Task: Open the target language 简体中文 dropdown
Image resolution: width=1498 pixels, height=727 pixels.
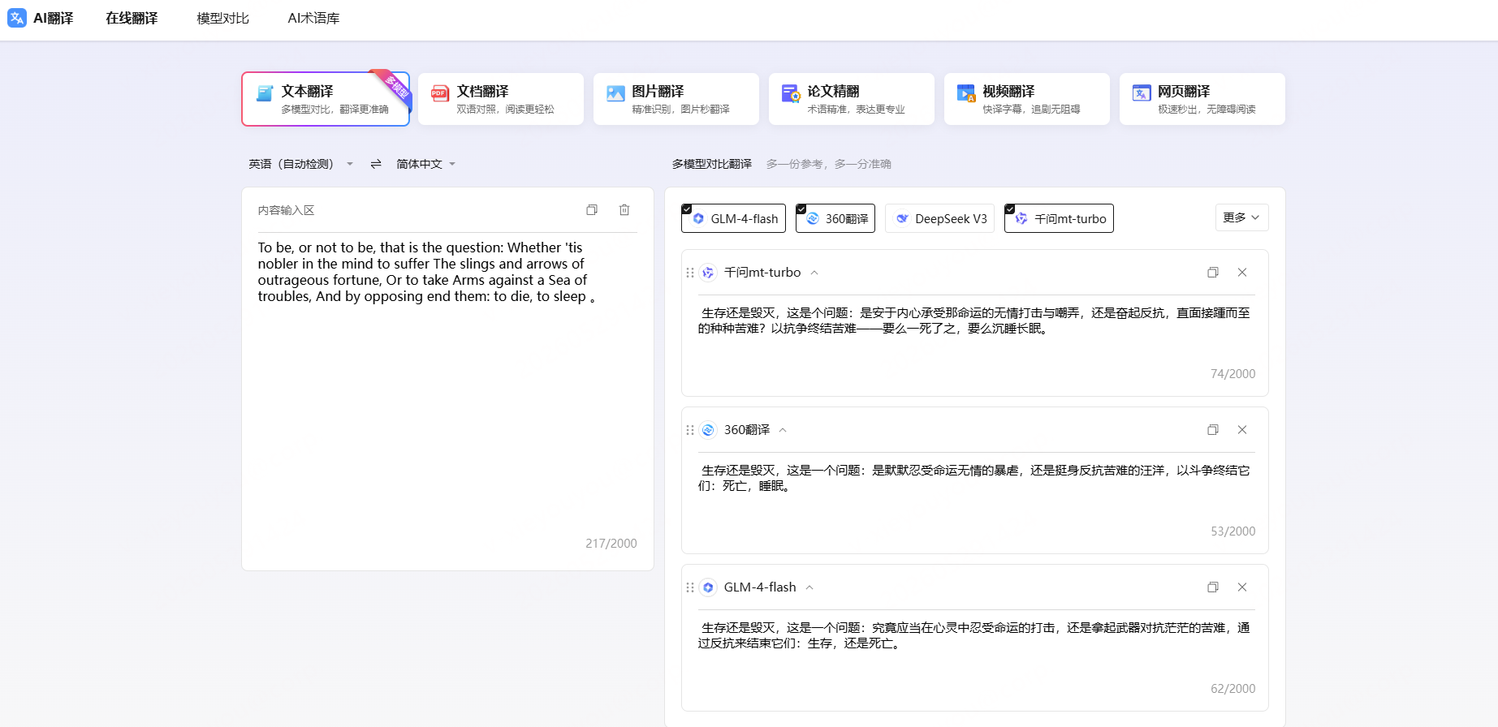Action: [x=426, y=164]
